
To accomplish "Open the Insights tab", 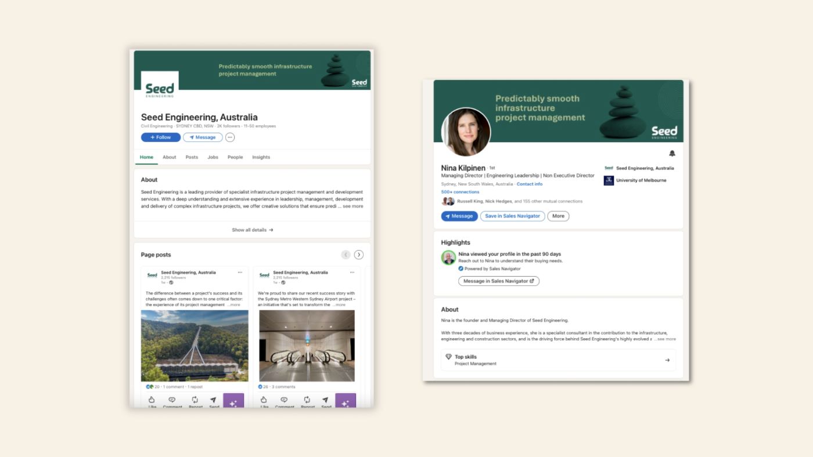I will tap(261, 157).
